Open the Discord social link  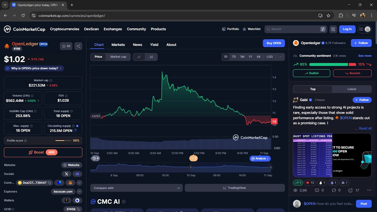[77, 174]
